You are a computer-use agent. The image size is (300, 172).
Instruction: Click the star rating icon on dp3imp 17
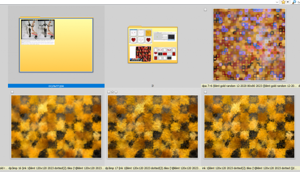112,92
